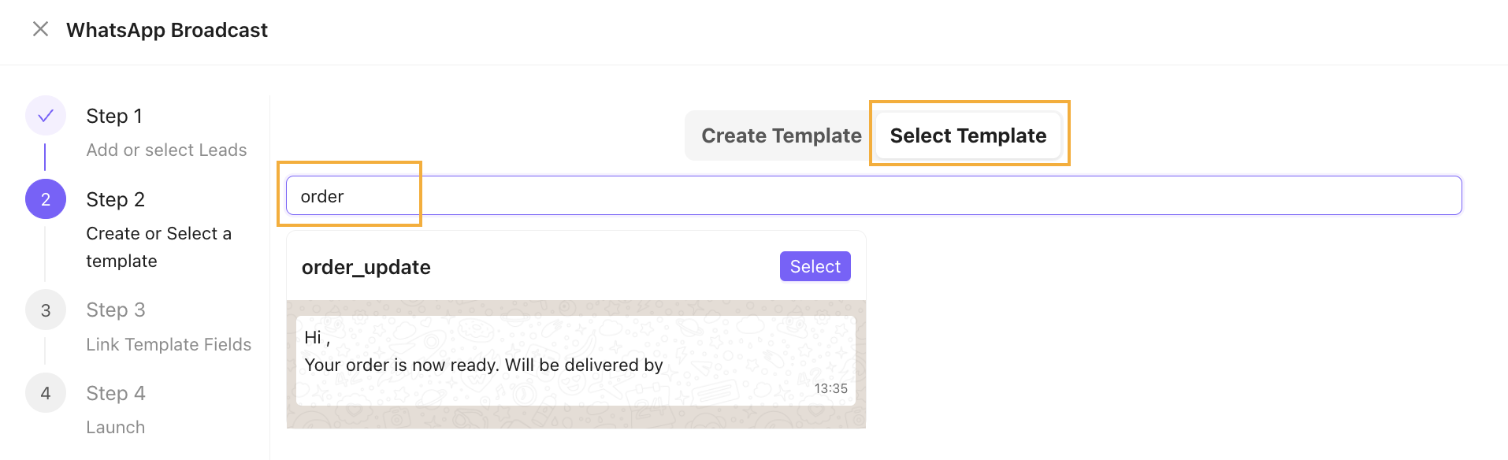Click the Link Template Fields text
Viewport: 1508px width, 460px height.
click(169, 344)
